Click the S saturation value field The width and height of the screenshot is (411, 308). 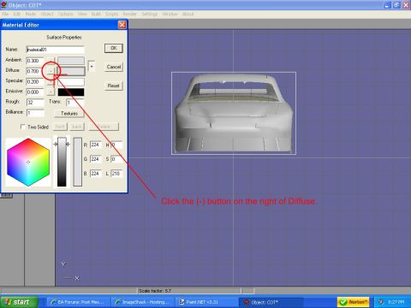pos(116,159)
